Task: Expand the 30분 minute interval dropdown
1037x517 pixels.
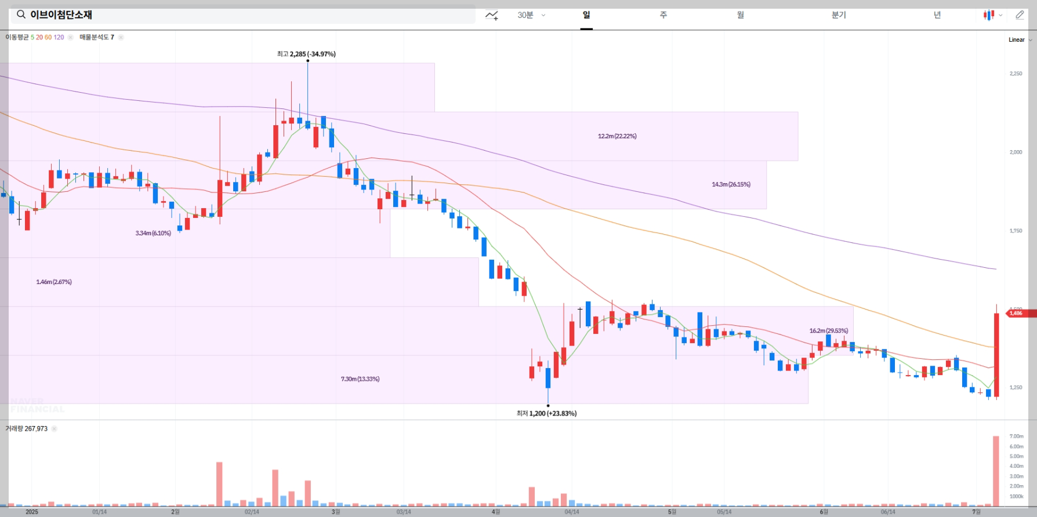Action: [531, 15]
